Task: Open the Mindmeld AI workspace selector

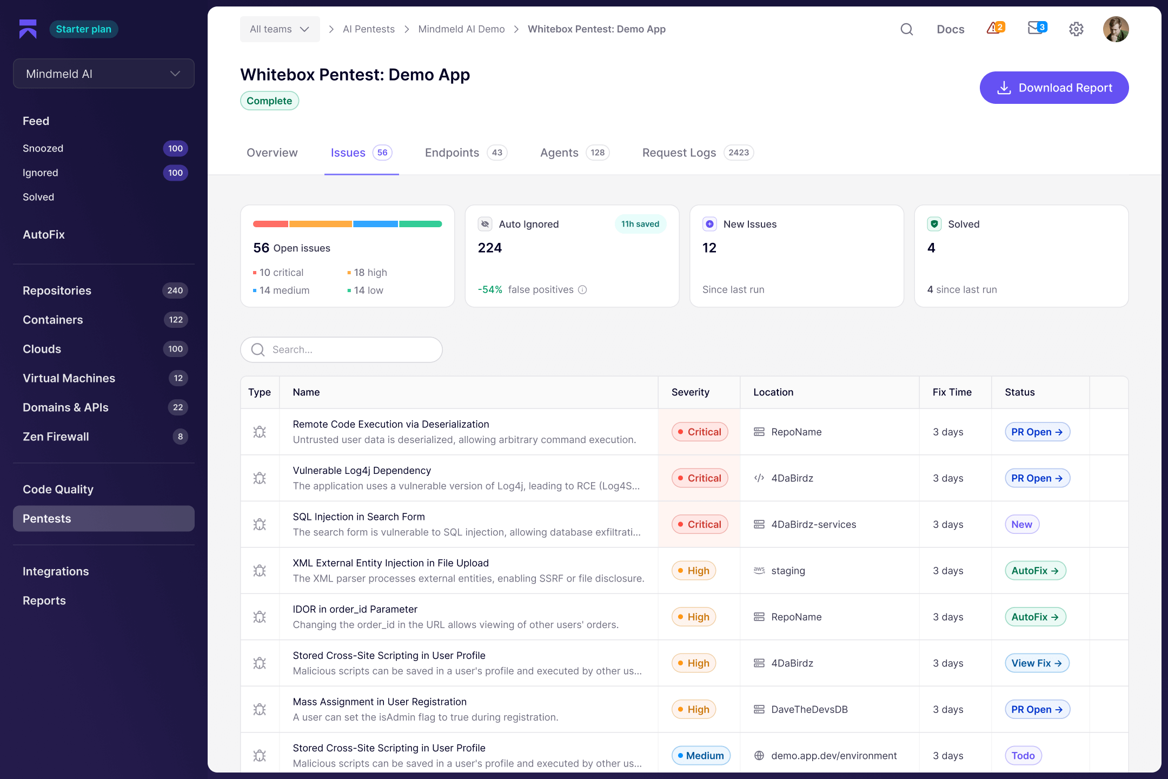Action: (x=104, y=74)
